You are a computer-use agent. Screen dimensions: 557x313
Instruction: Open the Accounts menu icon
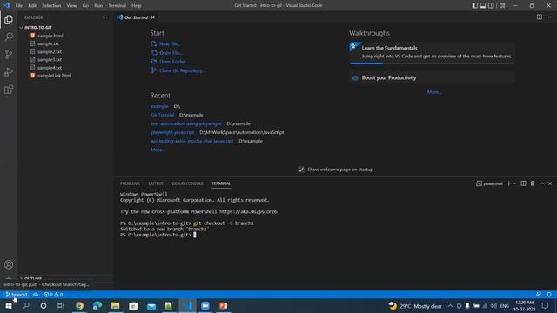coord(9,264)
